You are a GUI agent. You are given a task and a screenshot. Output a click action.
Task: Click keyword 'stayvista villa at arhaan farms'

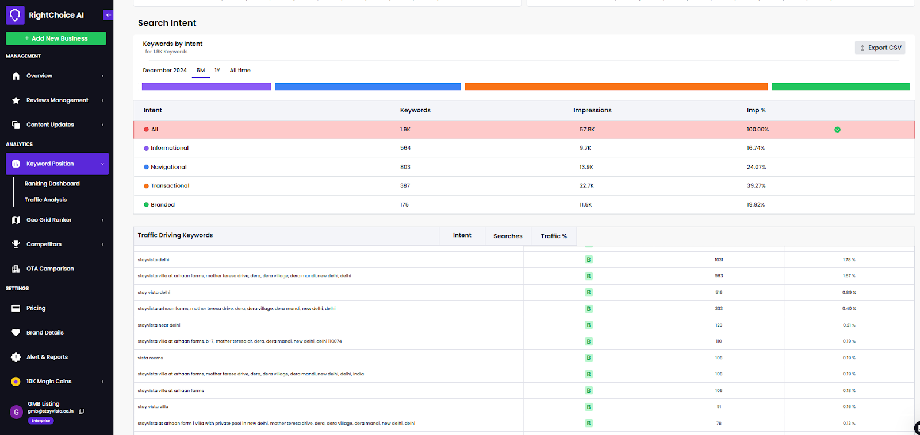tap(171, 391)
